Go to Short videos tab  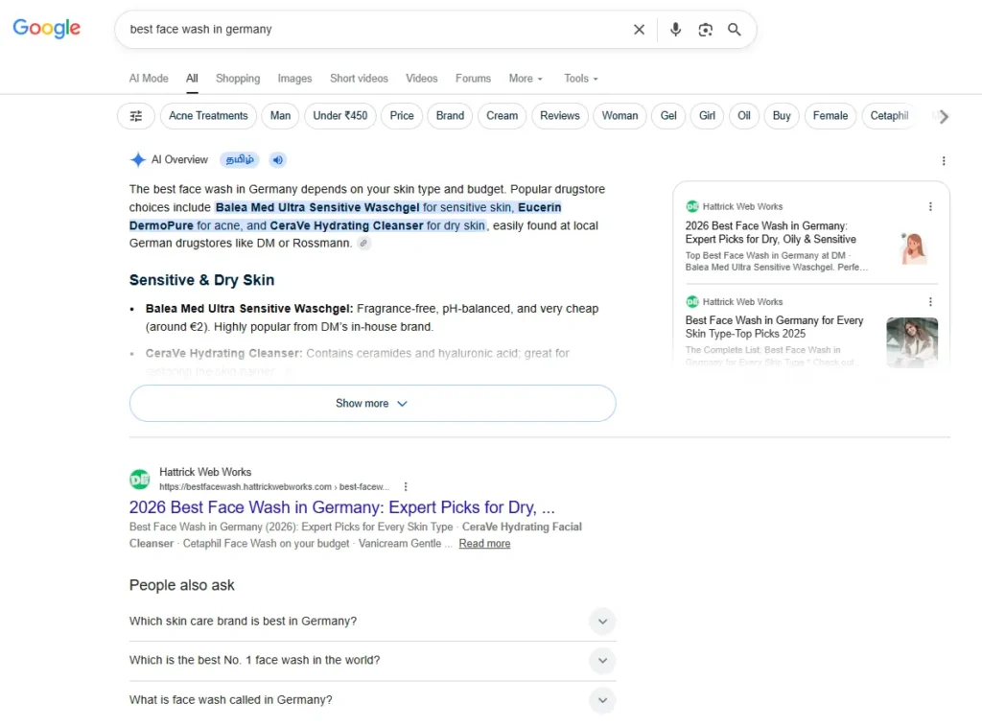click(359, 79)
